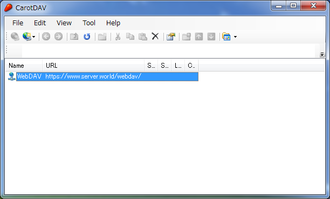Click the second 'S...' column header
Screen dimensions: 330x199
[x=164, y=66]
